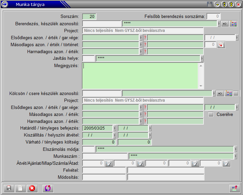Click the Megjegyzés scrollbar down arrow
The width and height of the screenshot is (243, 195).
pos(201,86)
